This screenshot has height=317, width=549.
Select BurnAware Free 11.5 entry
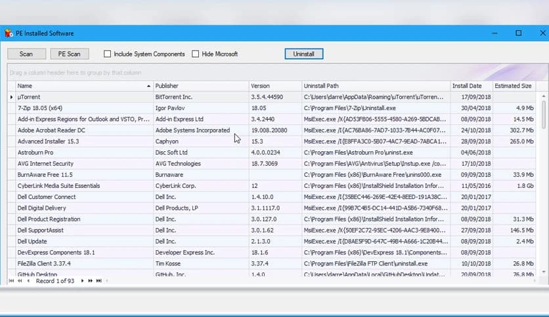pos(45,175)
